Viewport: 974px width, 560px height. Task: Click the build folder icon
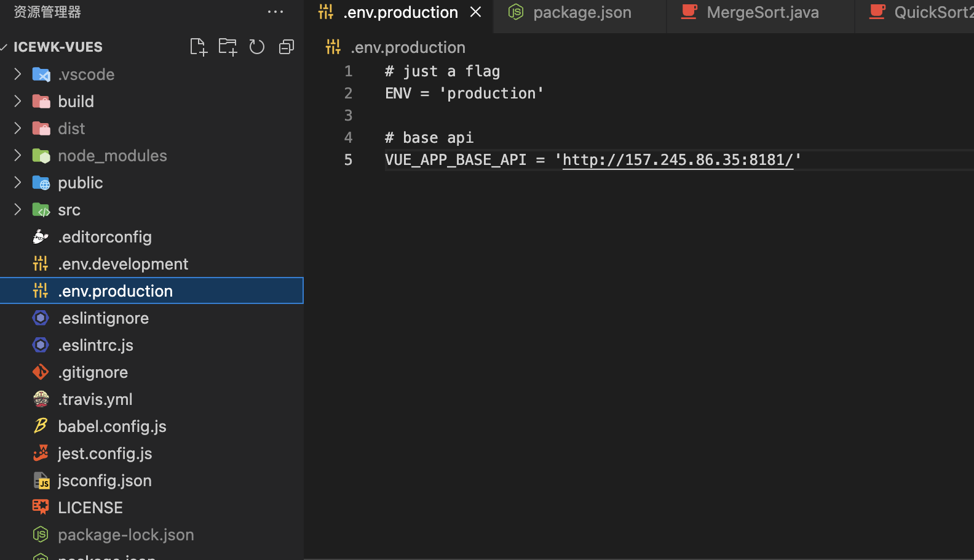pos(41,102)
